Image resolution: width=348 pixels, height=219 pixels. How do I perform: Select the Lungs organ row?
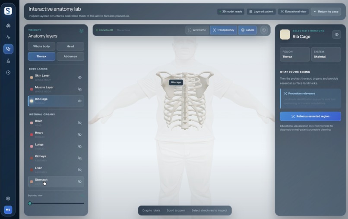[56, 147]
